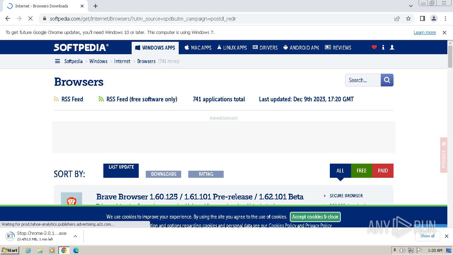Accept cookies & close
Image resolution: width=453 pixels, height=255 pixels.
pyautogui.click(x=315, y=217)
